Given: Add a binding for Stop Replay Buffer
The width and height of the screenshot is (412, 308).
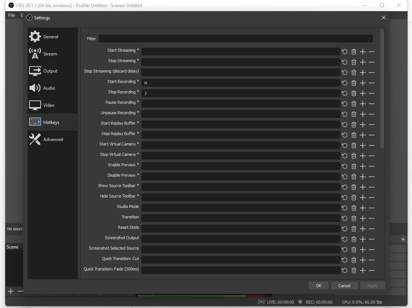Looking at the screenshot, I should tap(362, 135).
